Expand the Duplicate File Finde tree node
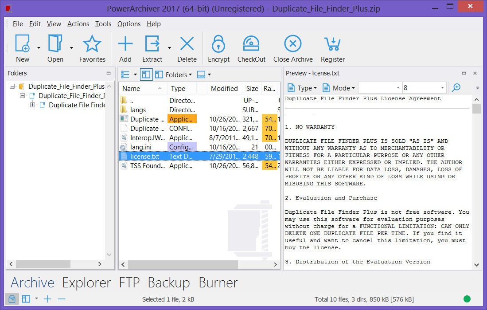 point(33,105)
